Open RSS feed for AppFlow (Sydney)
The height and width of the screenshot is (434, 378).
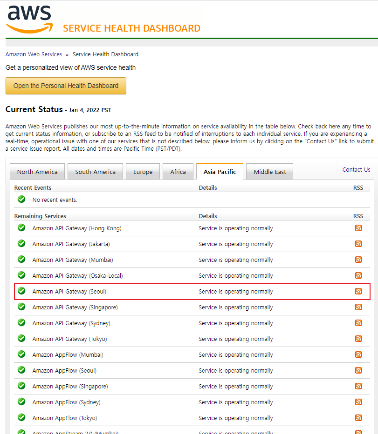(358, 402)
